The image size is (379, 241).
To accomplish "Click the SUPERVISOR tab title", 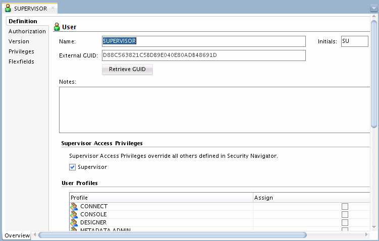I will 30,9.
